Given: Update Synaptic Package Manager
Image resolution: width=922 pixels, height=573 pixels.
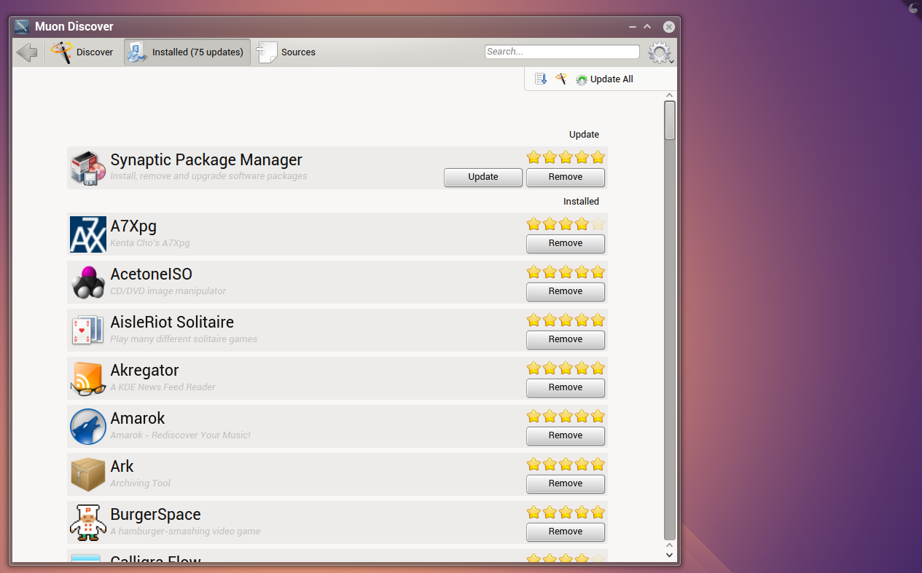Looking at the screenshot, I should point(483,177).
